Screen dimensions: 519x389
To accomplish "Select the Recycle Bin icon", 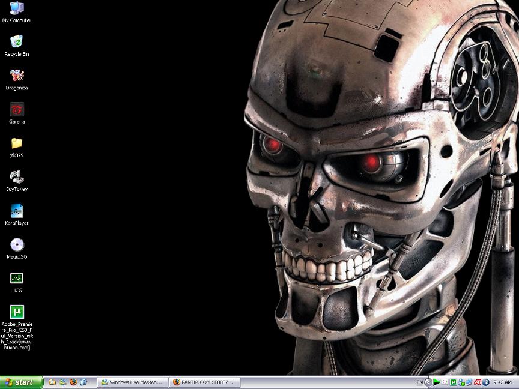I will coord(17,46).
